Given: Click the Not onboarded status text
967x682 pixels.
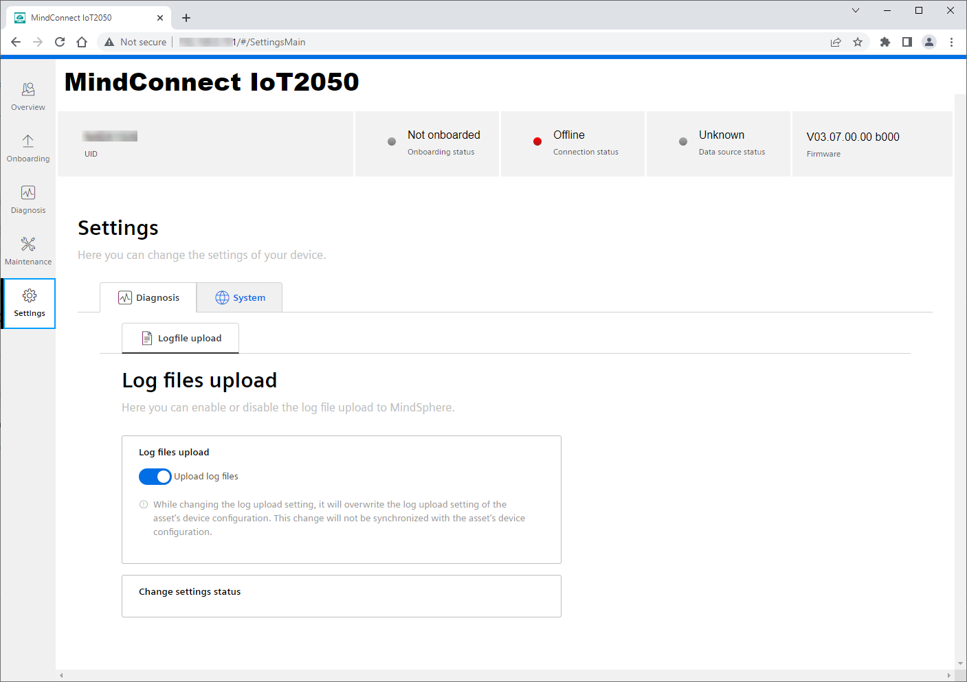Looking at the screenshot, I should click(444, 135).
